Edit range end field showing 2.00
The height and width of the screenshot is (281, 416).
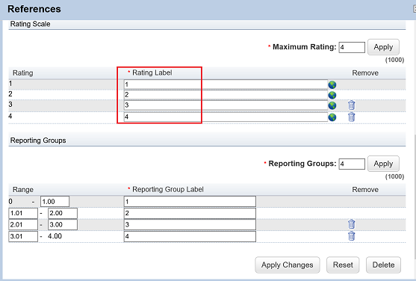63,213
